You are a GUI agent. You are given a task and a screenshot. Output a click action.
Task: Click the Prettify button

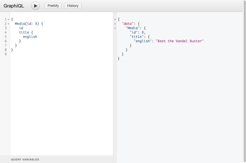[53, 6]
